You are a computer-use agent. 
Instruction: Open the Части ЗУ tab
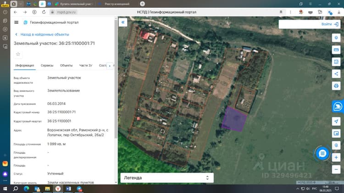coord(86,65)
